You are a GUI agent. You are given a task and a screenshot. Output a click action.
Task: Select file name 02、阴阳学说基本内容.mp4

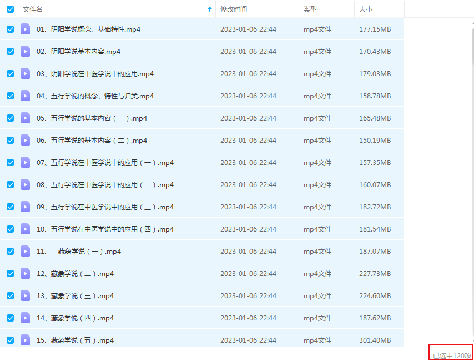[x=79, y=52]
